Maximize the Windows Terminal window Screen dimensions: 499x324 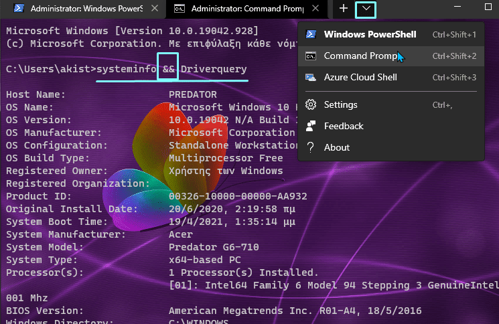pyautogui.click(x=488, y=7)
